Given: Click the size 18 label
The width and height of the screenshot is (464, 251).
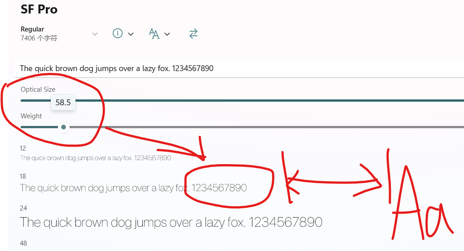Looking at the screenshot, I should 23,176.
